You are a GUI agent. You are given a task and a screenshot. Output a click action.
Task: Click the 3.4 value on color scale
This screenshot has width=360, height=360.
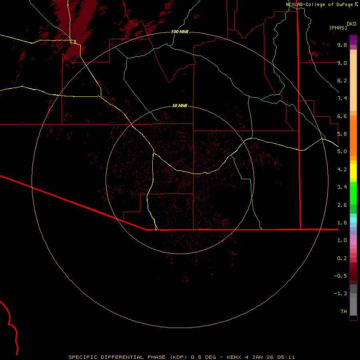(342, 187)
